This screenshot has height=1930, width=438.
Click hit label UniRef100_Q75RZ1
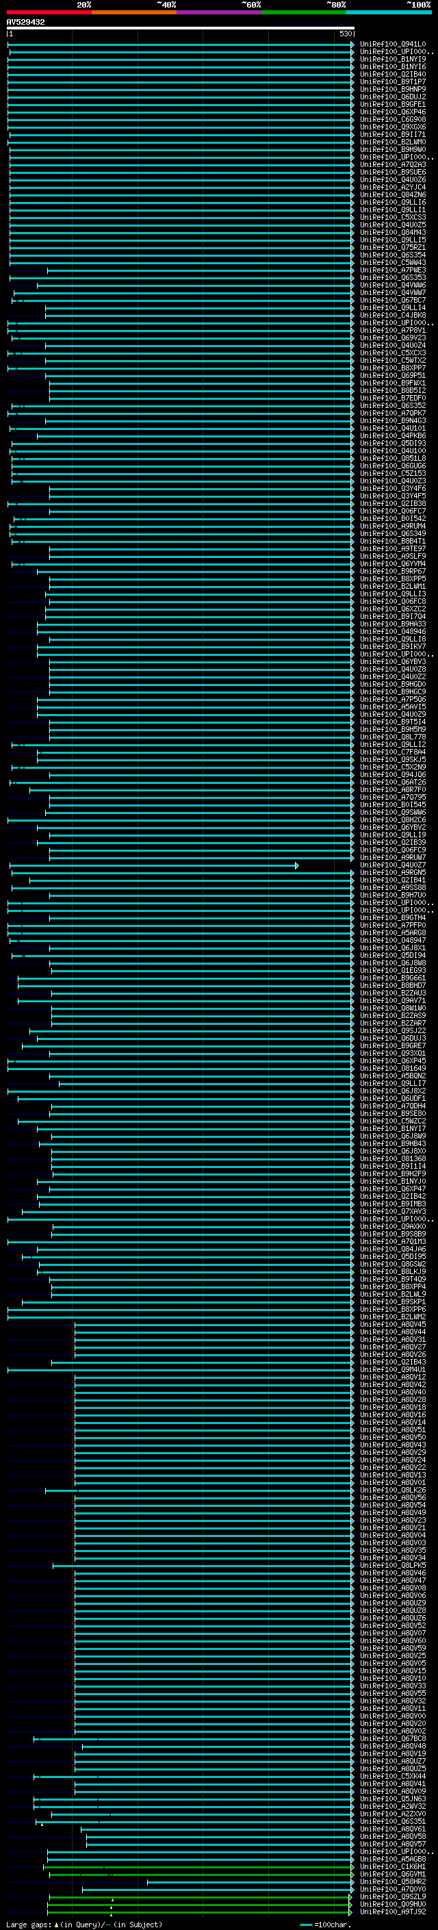tap(393, 247)
